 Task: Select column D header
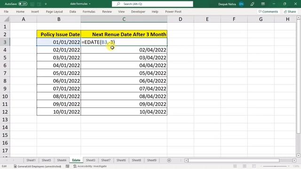pyautogui.click(x=181, y=19)
